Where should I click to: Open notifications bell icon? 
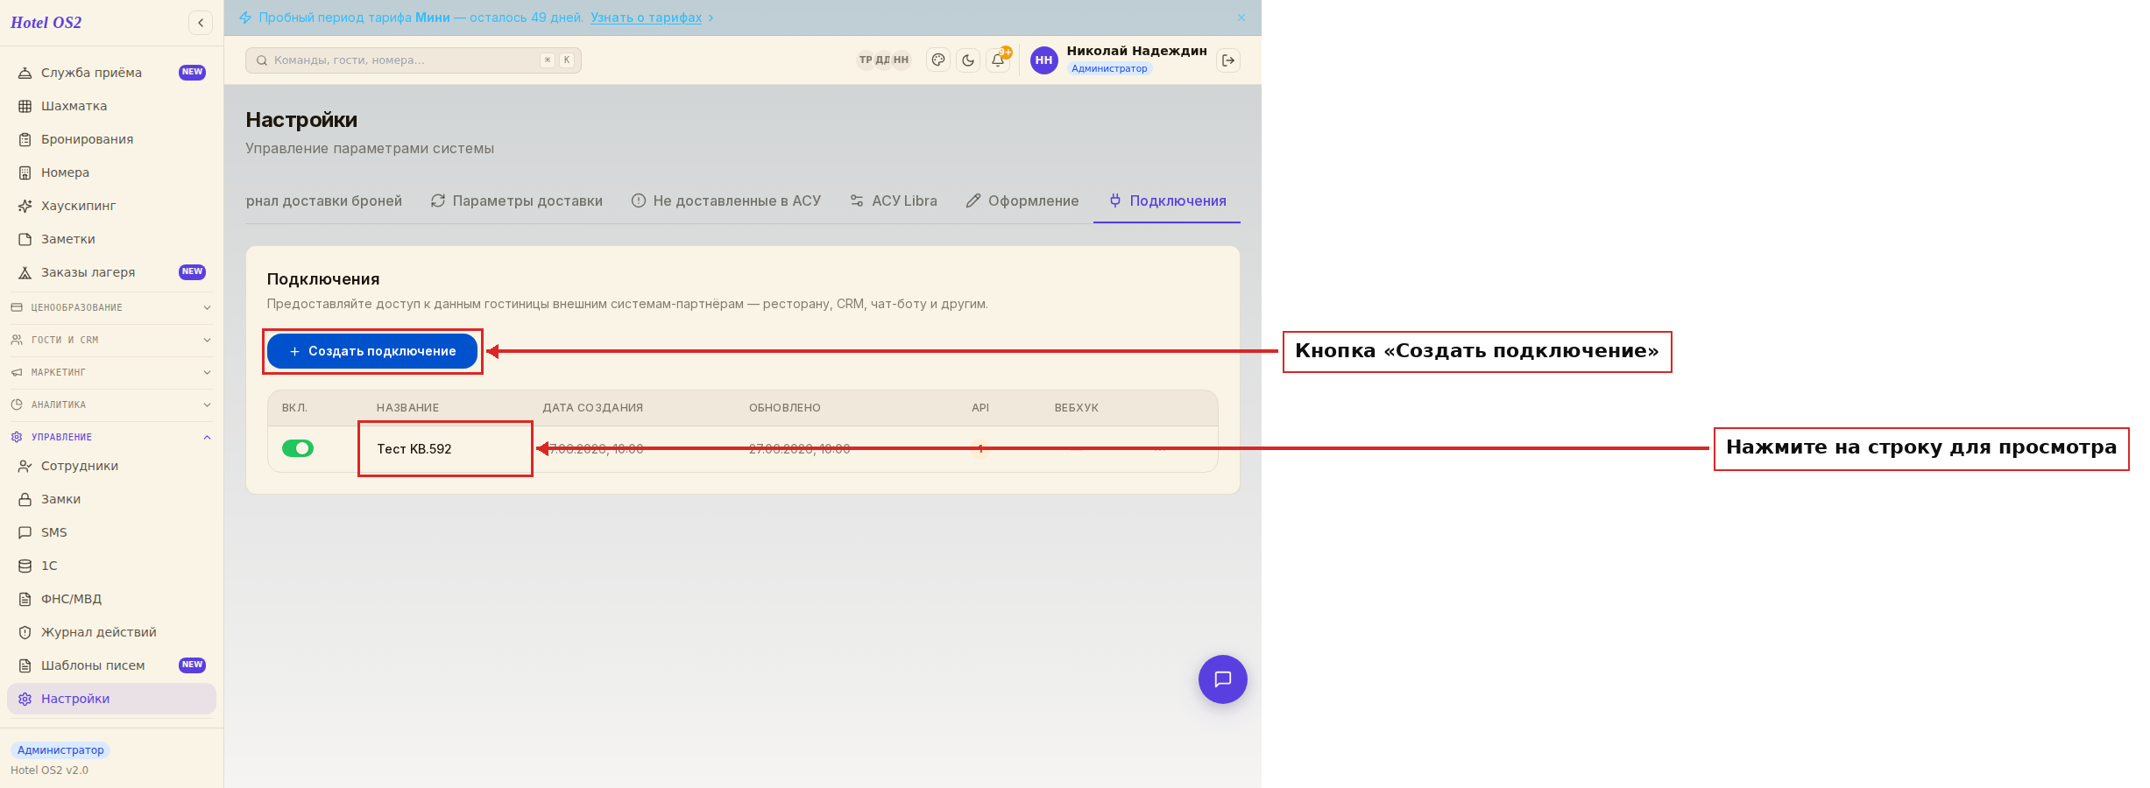point(998,60)
